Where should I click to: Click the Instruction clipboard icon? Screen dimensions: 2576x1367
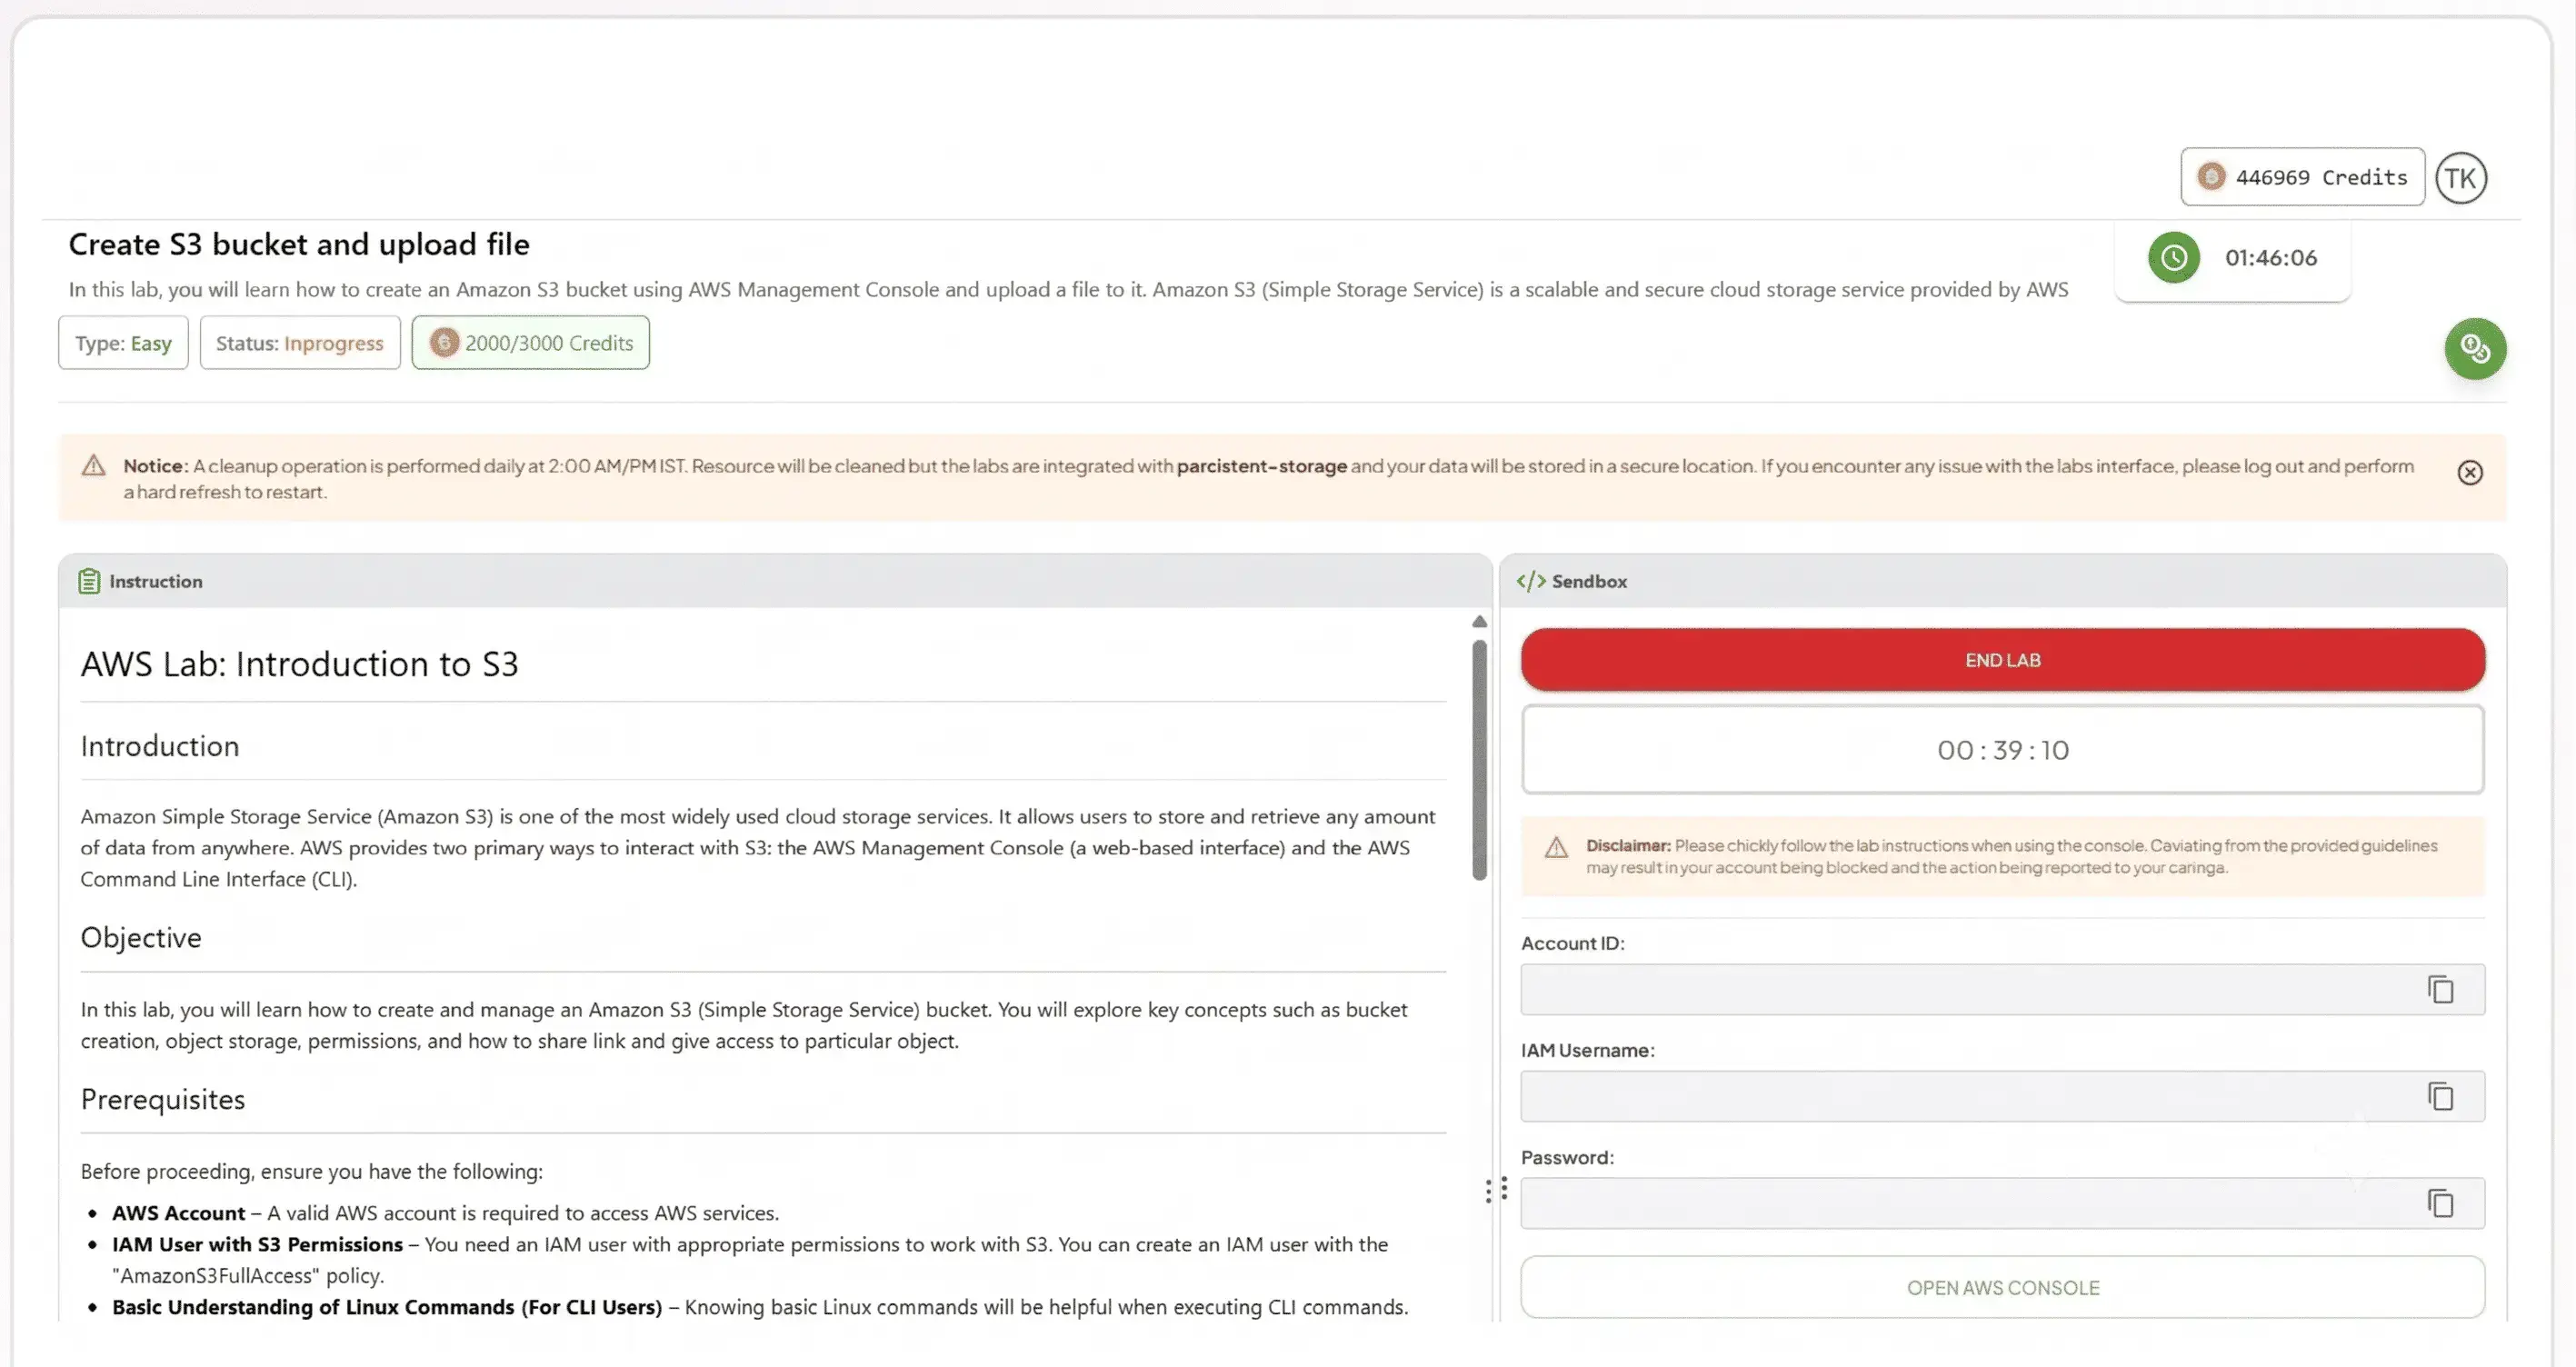89,581
